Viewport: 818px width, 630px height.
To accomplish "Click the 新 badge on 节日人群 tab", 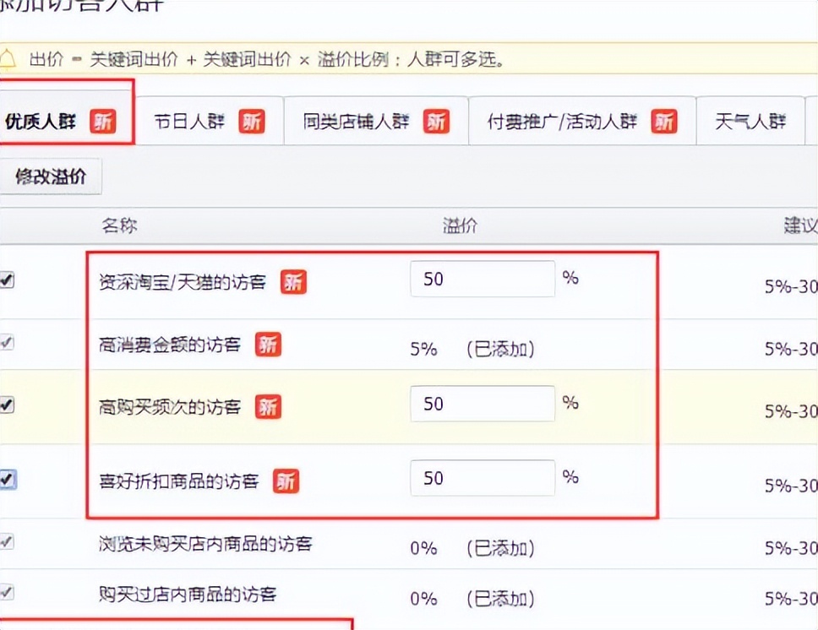I will [251, 122].
